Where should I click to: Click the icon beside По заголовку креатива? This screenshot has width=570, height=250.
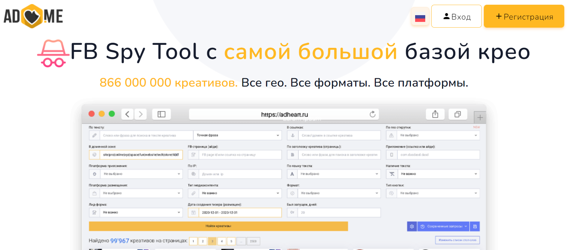[293, 155]
